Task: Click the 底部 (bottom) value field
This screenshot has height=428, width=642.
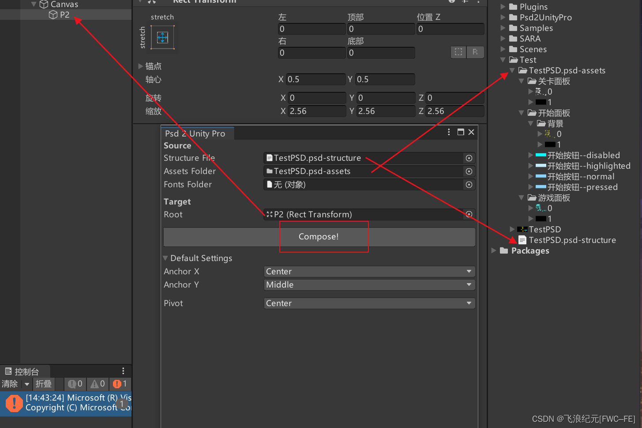Action: (x=381, y=53)
